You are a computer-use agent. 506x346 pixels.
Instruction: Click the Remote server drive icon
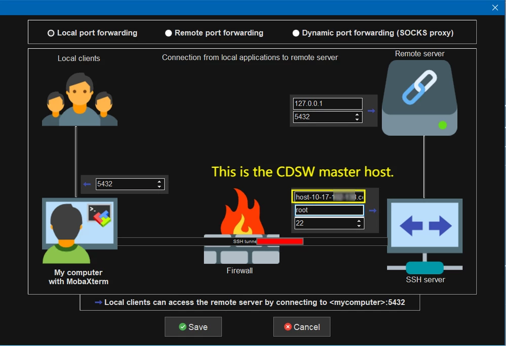[419, 97]
